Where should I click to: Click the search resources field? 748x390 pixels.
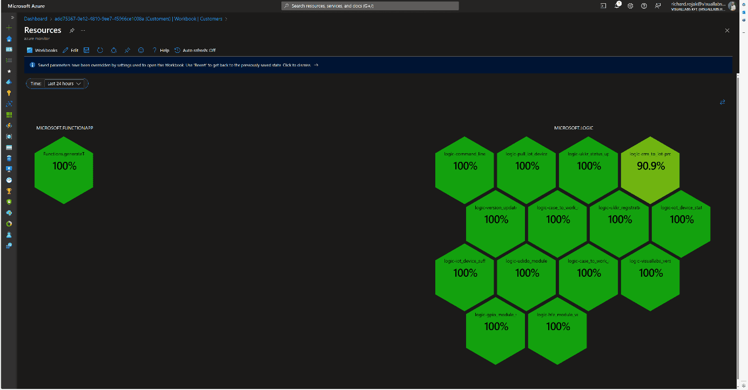click(x=370, y=6)
